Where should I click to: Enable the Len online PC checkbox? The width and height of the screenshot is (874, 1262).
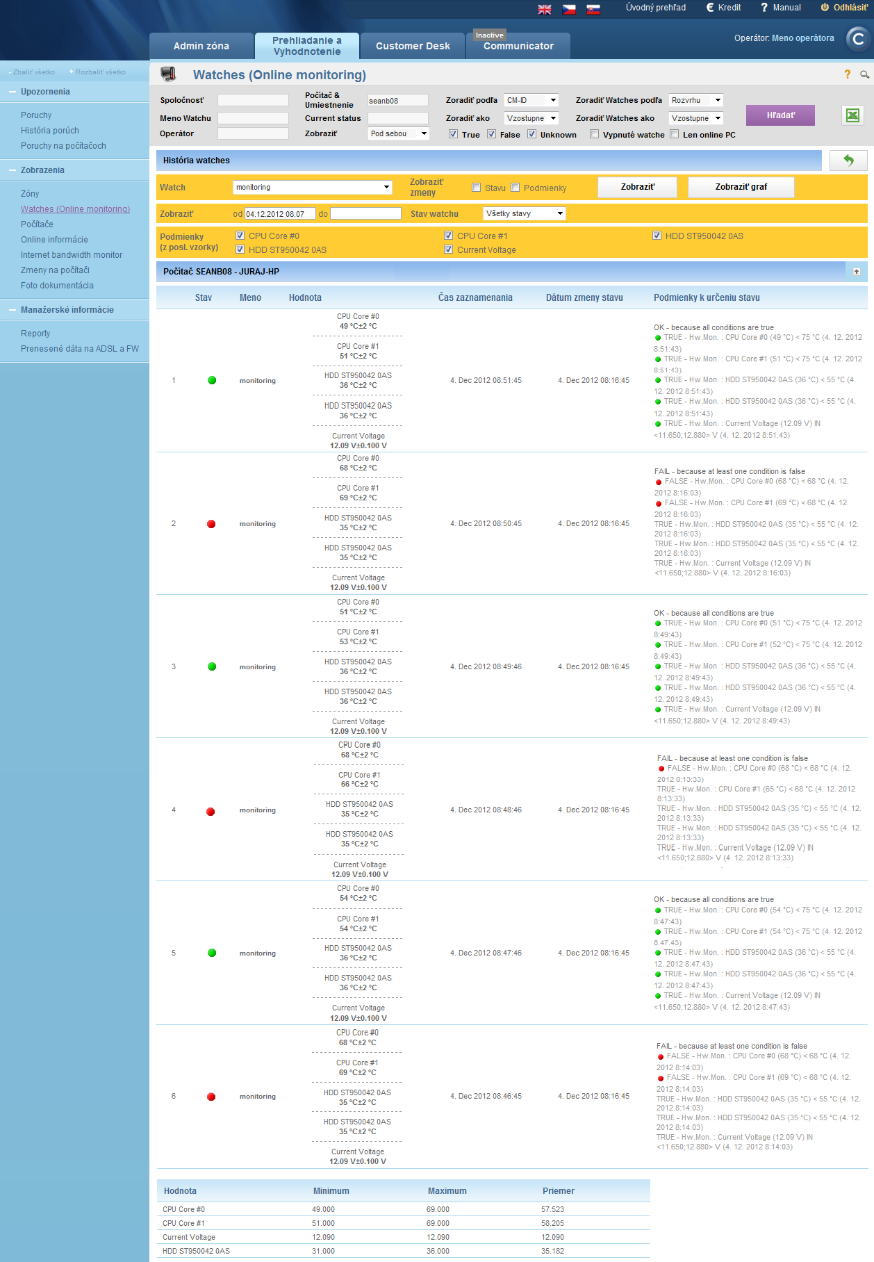coord(674,134)
